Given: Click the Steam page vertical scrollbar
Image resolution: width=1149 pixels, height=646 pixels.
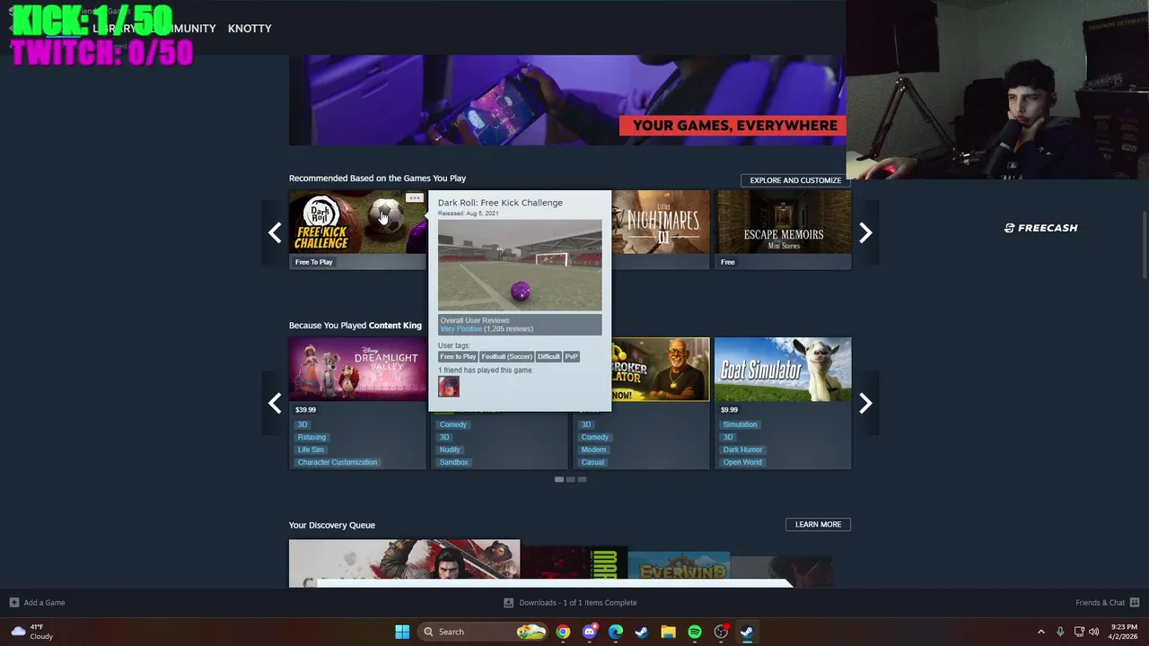Looking at the screenshot, I should (1145, 245).
